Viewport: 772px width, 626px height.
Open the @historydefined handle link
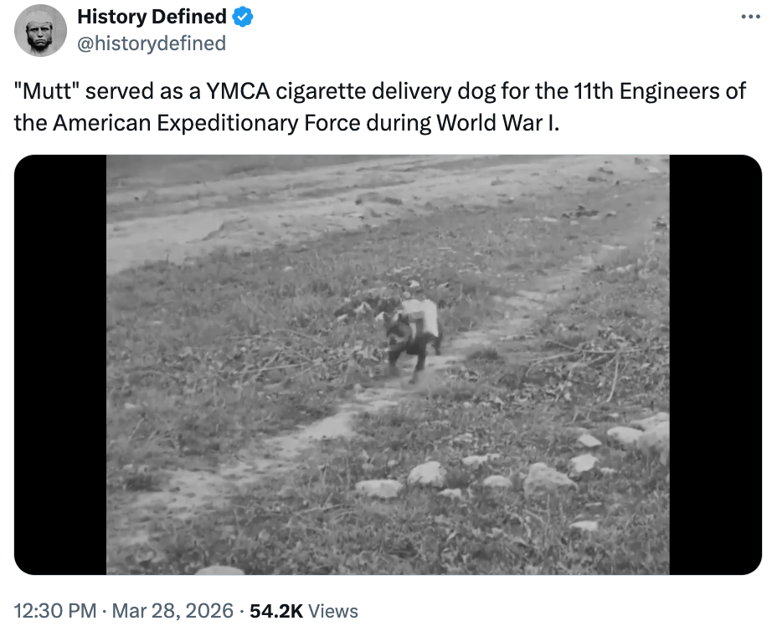click(152, 44)
